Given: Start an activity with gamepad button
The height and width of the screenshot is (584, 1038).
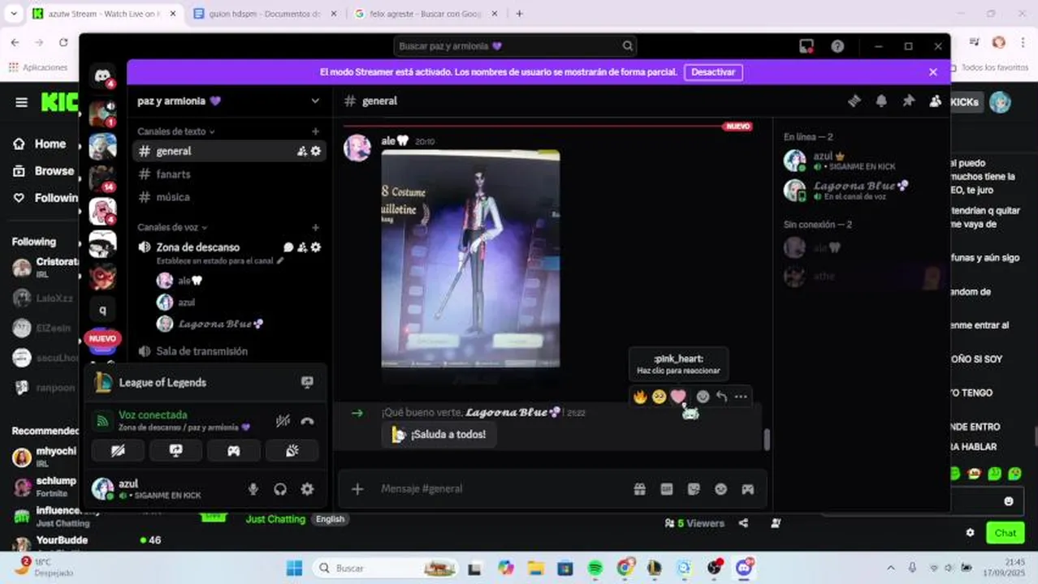Looking at the screenshot, I should 234,451.
